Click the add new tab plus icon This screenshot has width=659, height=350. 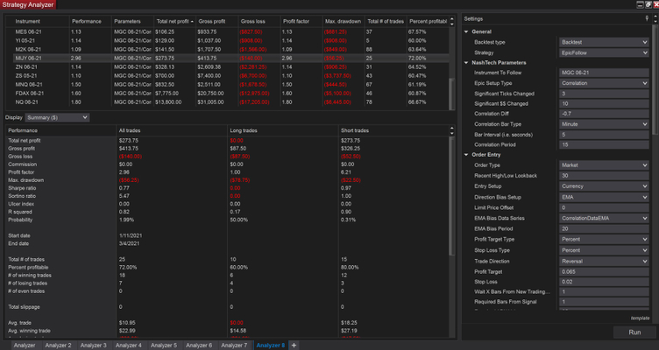pos(294,346)
